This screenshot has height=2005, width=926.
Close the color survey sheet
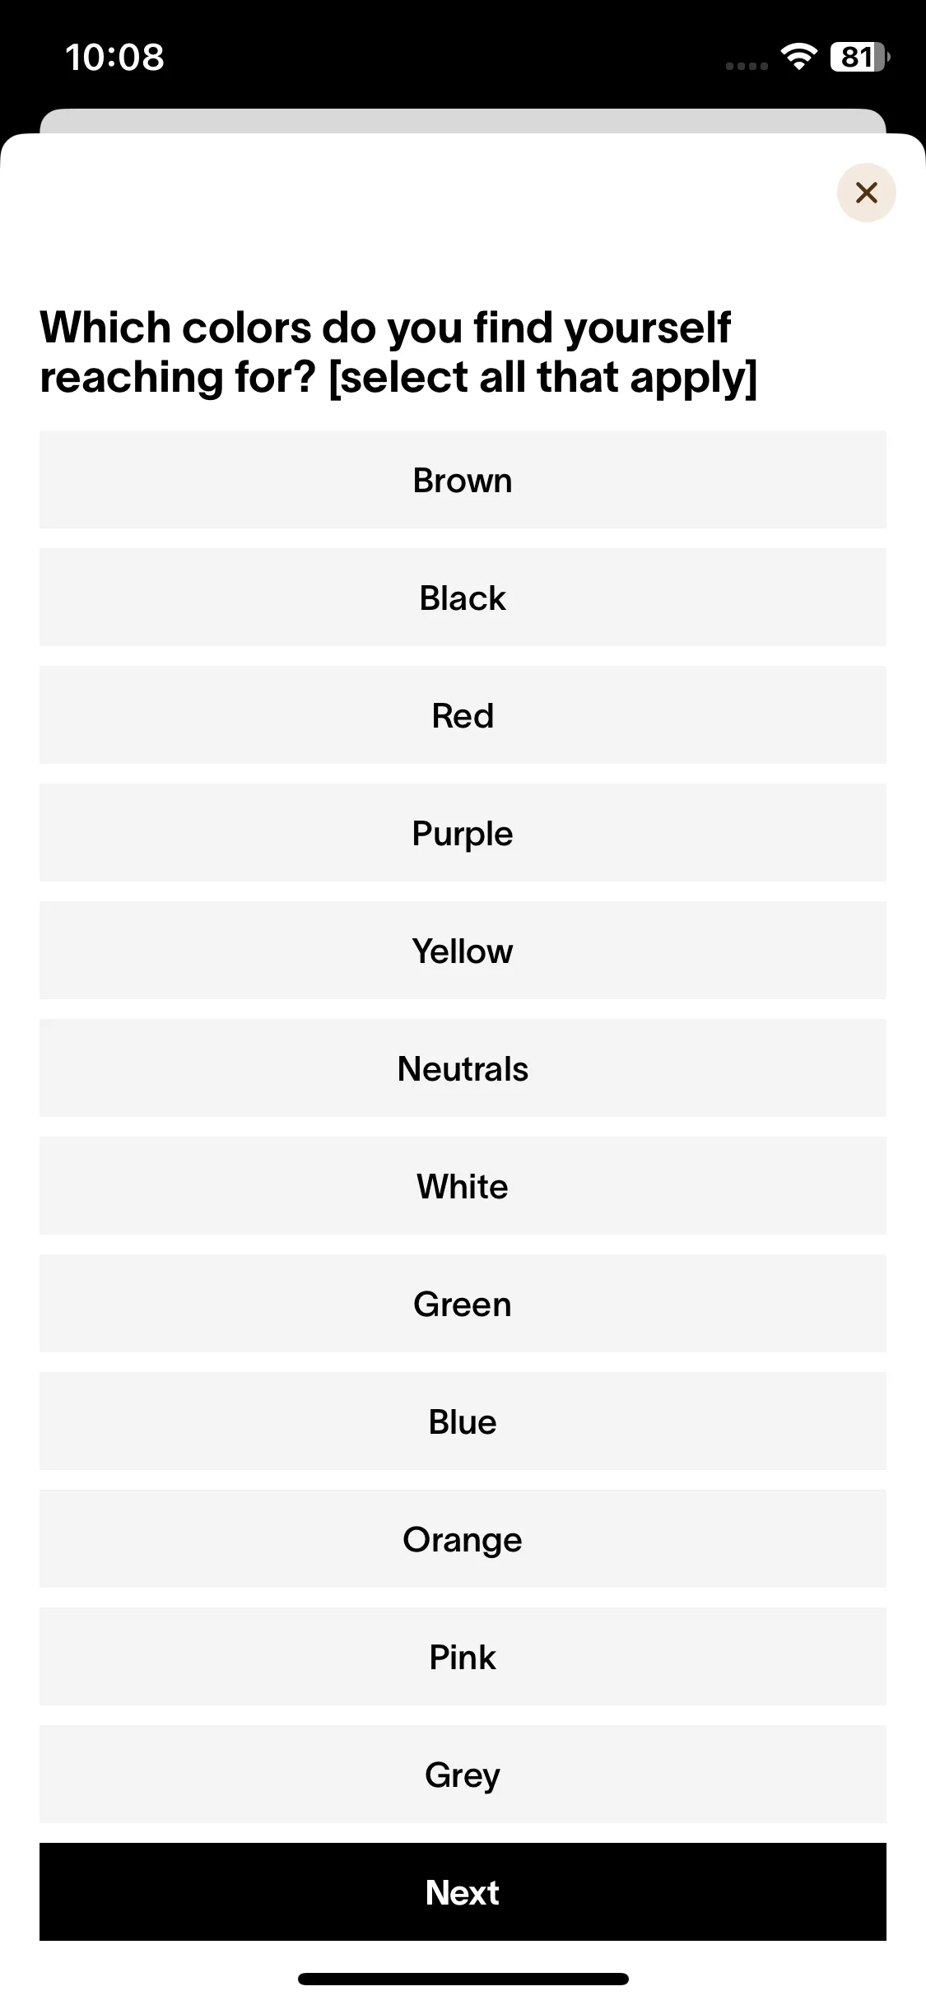866,193
